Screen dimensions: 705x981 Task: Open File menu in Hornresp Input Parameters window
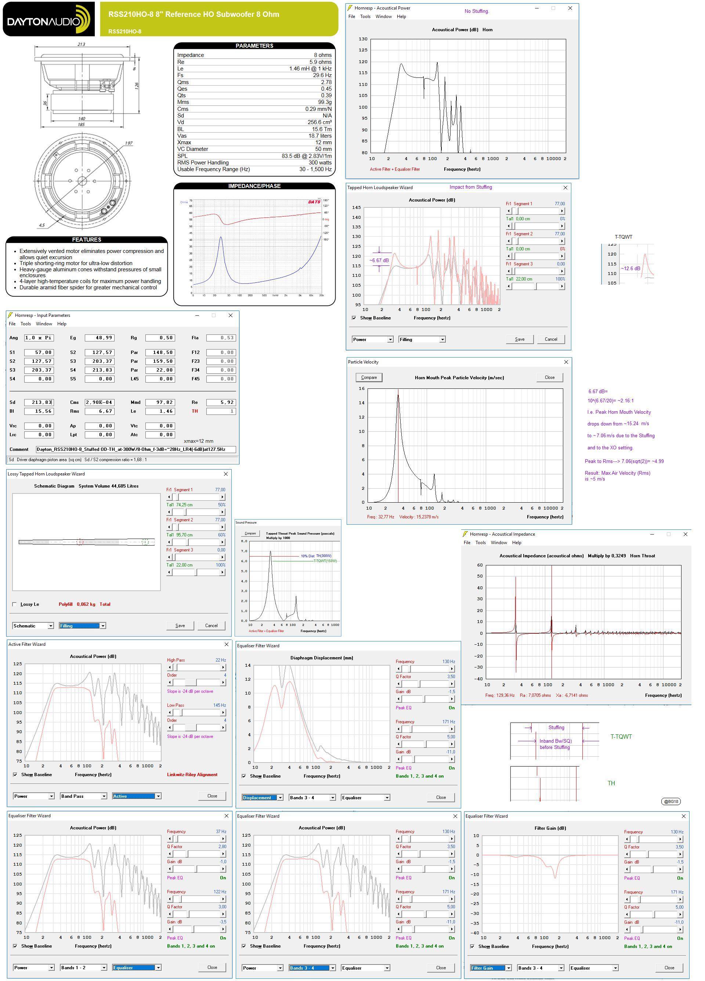(x=12, y=323)
